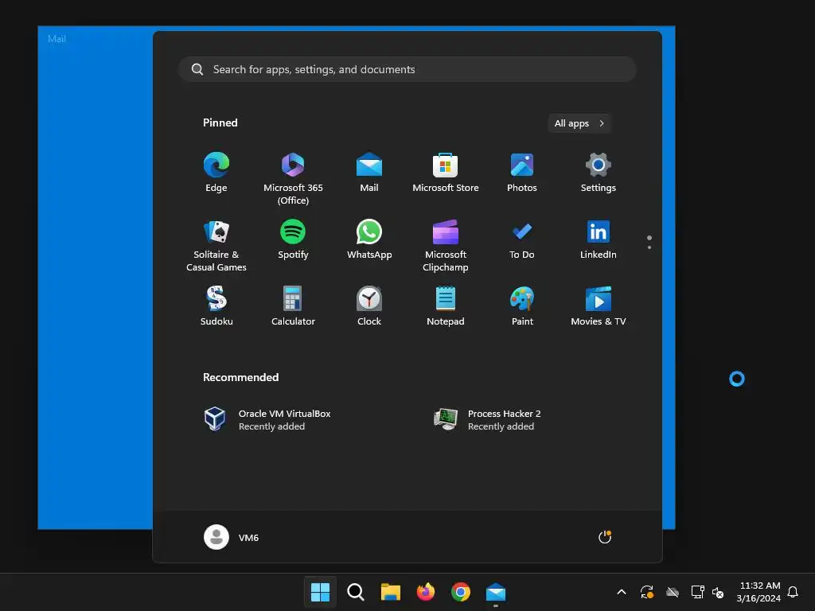Click the Start menu search field
The width and height of the screenshot is (815, 611).
[407, 69]
